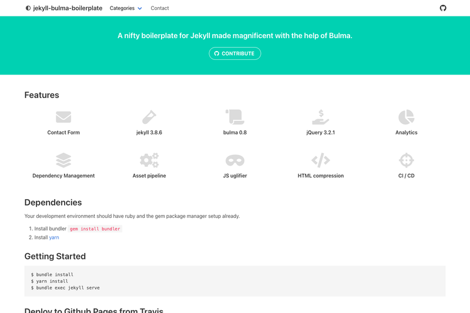Click the Features heading
This screenshot has height=313, width=470.
[42, 95]
